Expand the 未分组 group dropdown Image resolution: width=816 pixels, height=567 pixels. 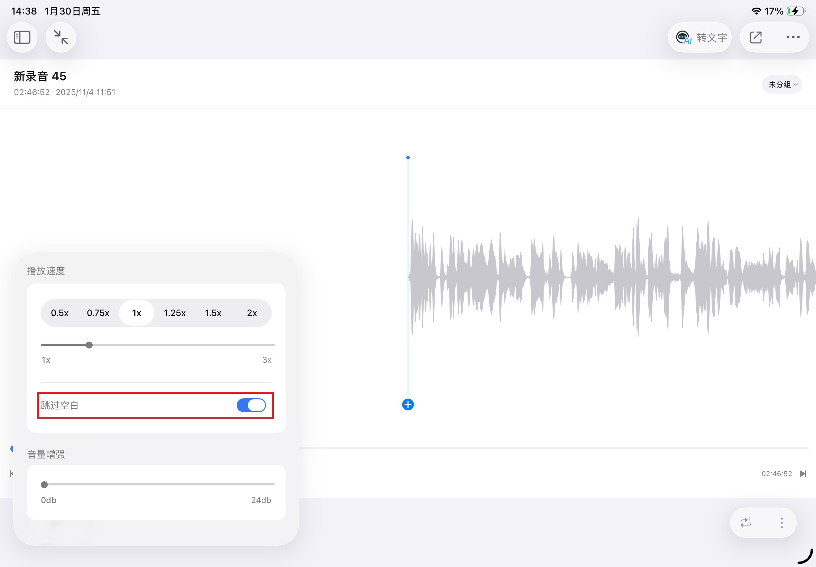click(782, 85)
